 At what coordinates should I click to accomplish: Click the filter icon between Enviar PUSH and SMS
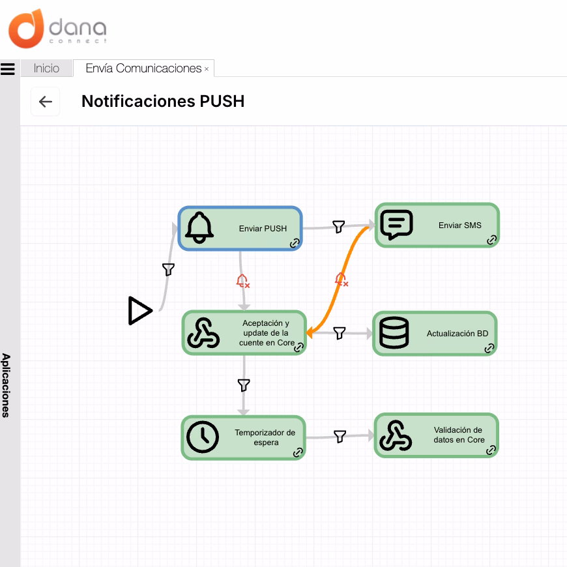pyautogui.click(x=338, y=227)
